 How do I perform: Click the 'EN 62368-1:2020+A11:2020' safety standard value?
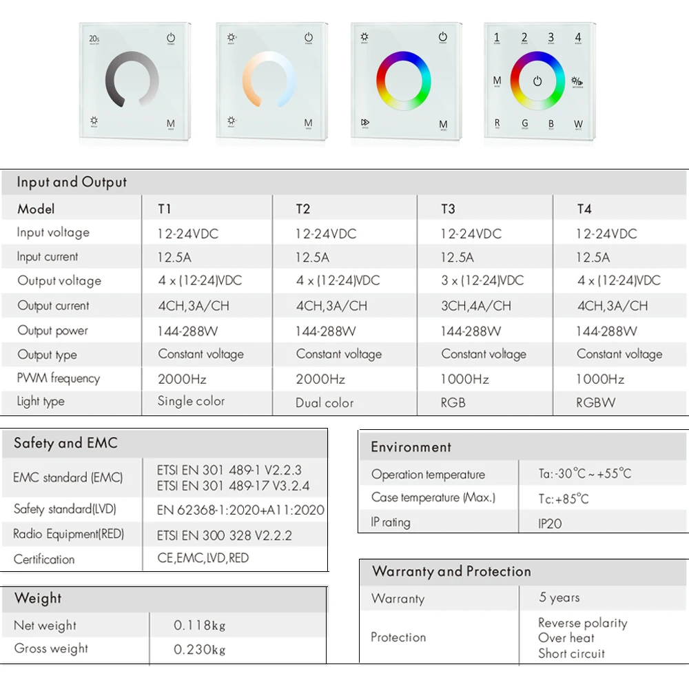[x=240, y=510]
